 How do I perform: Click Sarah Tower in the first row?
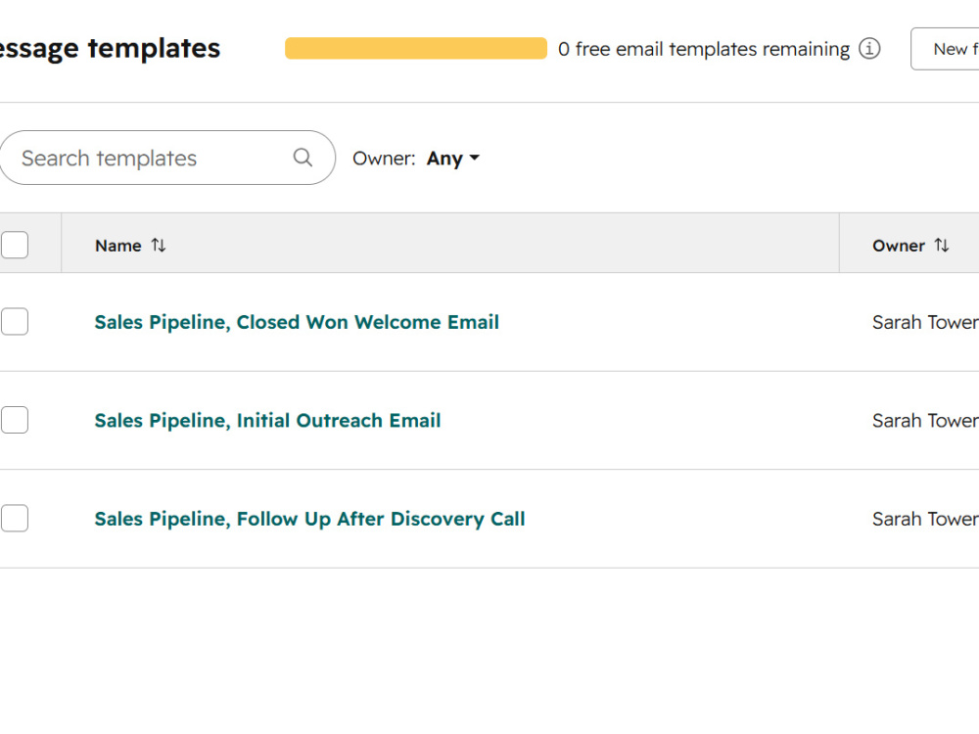click(x=925, y=322)
